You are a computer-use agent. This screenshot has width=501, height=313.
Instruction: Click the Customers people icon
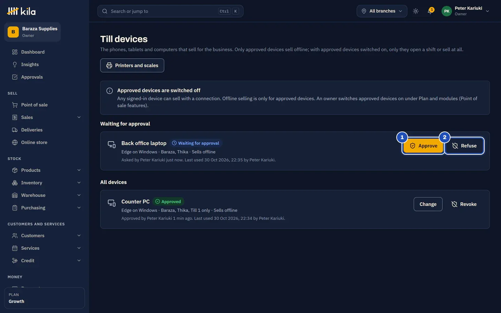point(15,235)
